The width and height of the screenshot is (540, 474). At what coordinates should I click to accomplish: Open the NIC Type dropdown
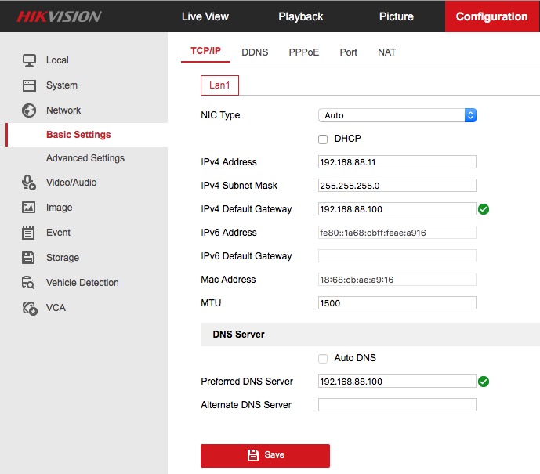click(x=397, y=115)
